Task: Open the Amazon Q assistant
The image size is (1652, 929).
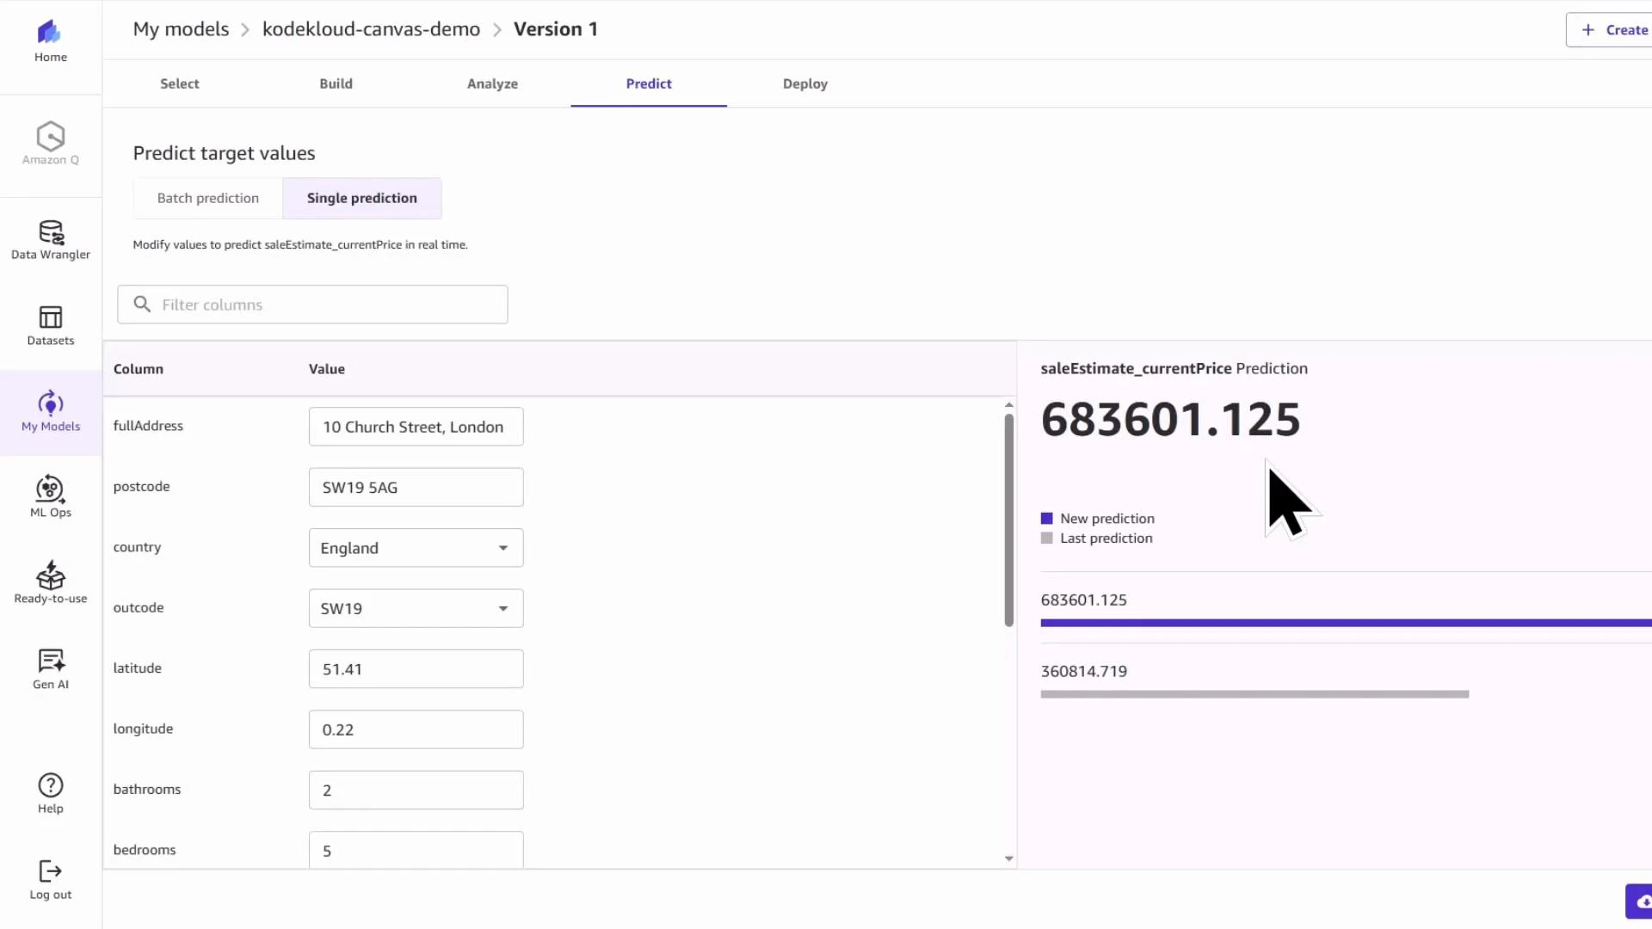Action: pyautogui.click(x=50, y=143)
